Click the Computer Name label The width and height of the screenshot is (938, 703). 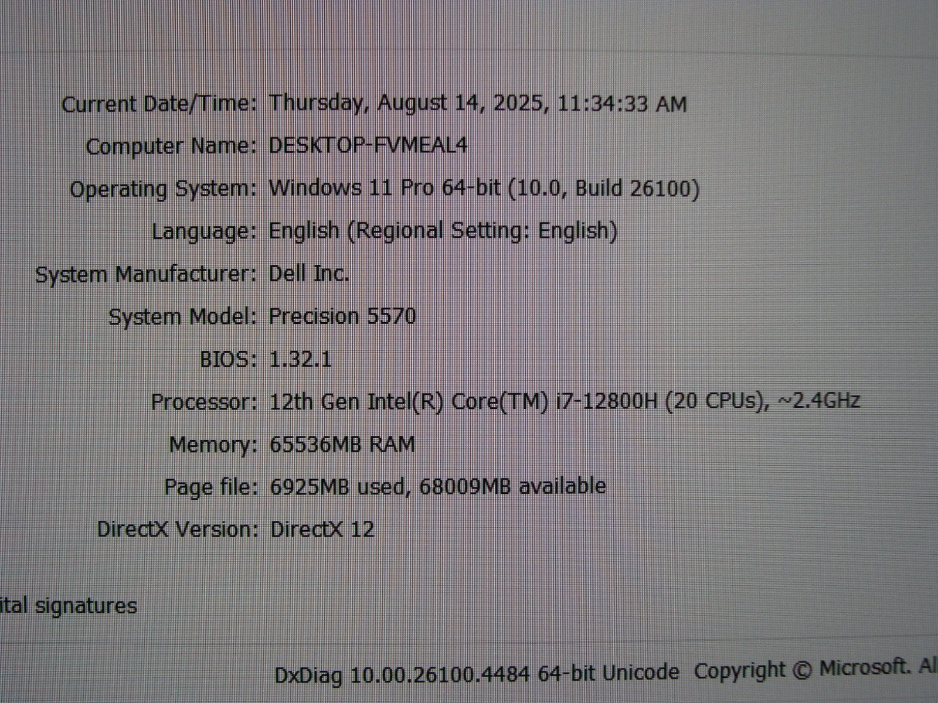click(171, 146)
